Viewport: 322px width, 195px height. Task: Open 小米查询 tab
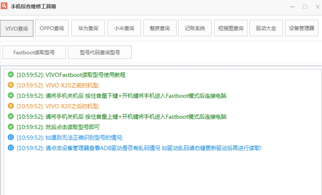pyautogui.click(x=124, y=28)
